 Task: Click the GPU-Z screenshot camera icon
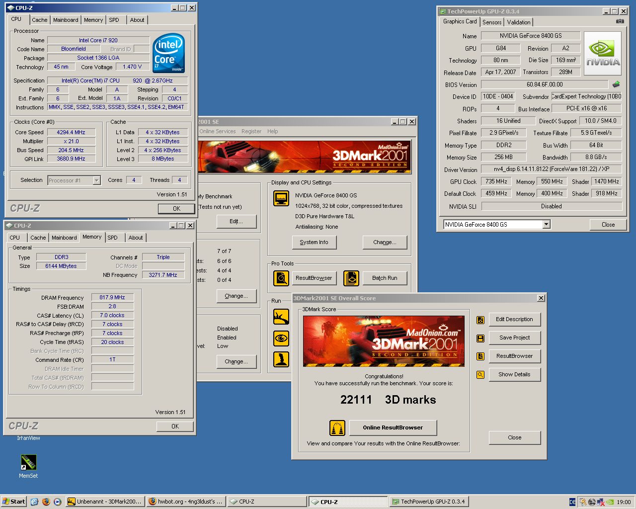point(620,21)
